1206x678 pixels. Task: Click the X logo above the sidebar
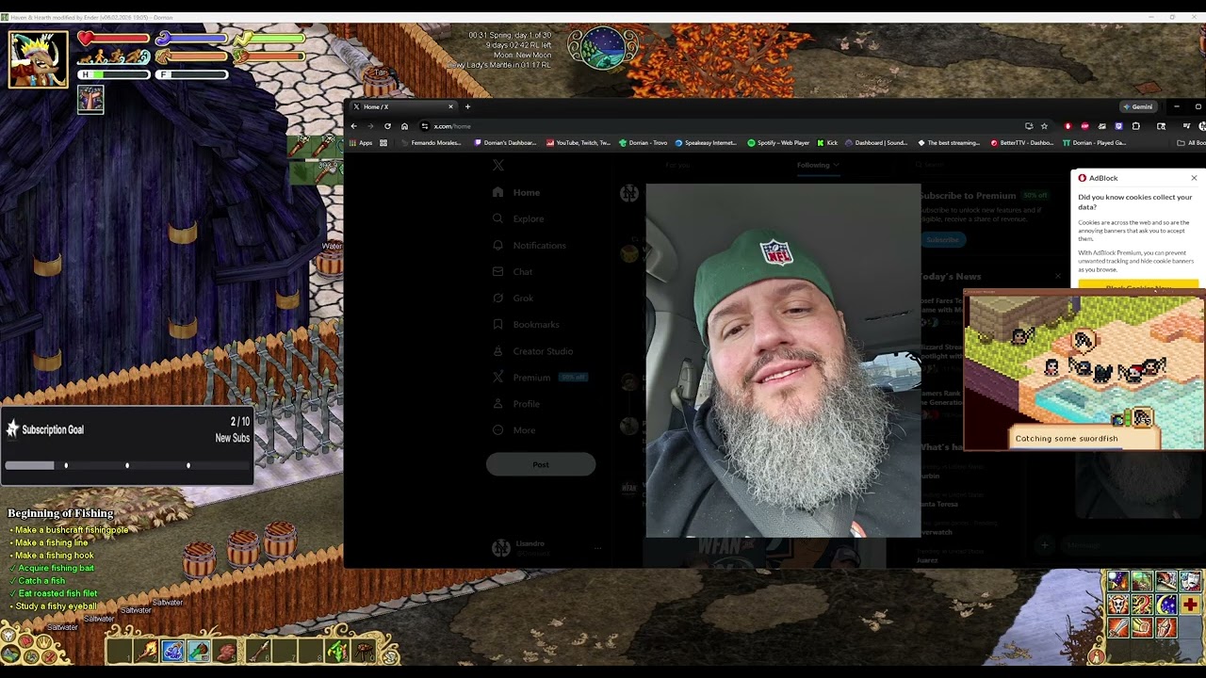click(x=498, y=165)
